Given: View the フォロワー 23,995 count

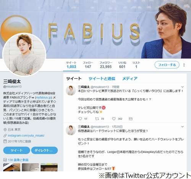Looking at the screenshot, I should (106, 65).
